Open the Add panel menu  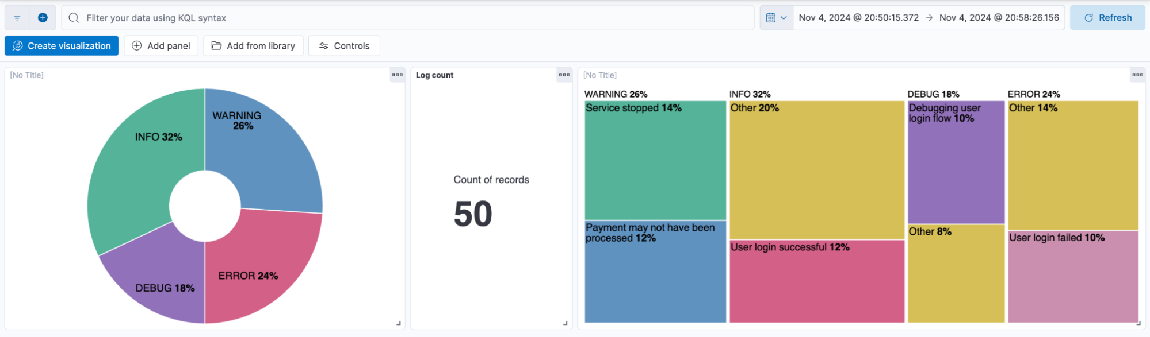pos(161,46)
